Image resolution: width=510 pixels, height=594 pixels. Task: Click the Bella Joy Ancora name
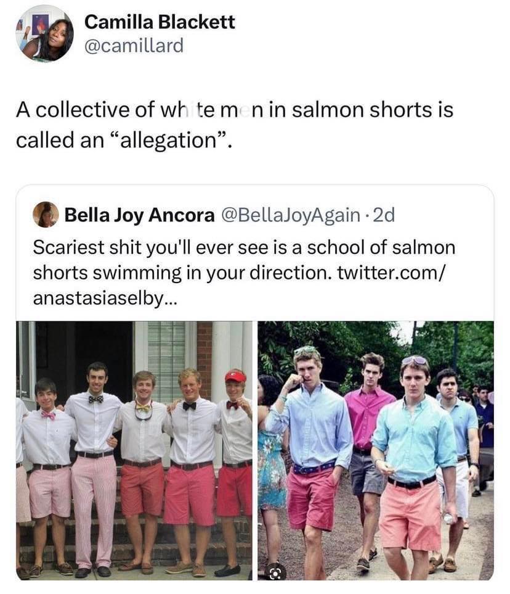tap(139, 215)
